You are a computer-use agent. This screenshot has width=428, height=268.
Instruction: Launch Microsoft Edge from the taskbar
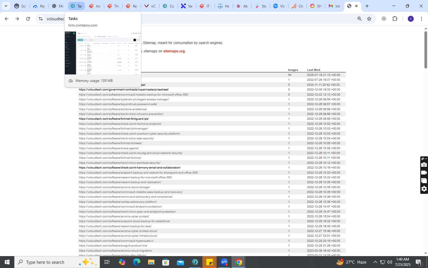click(x=136, y=262)
